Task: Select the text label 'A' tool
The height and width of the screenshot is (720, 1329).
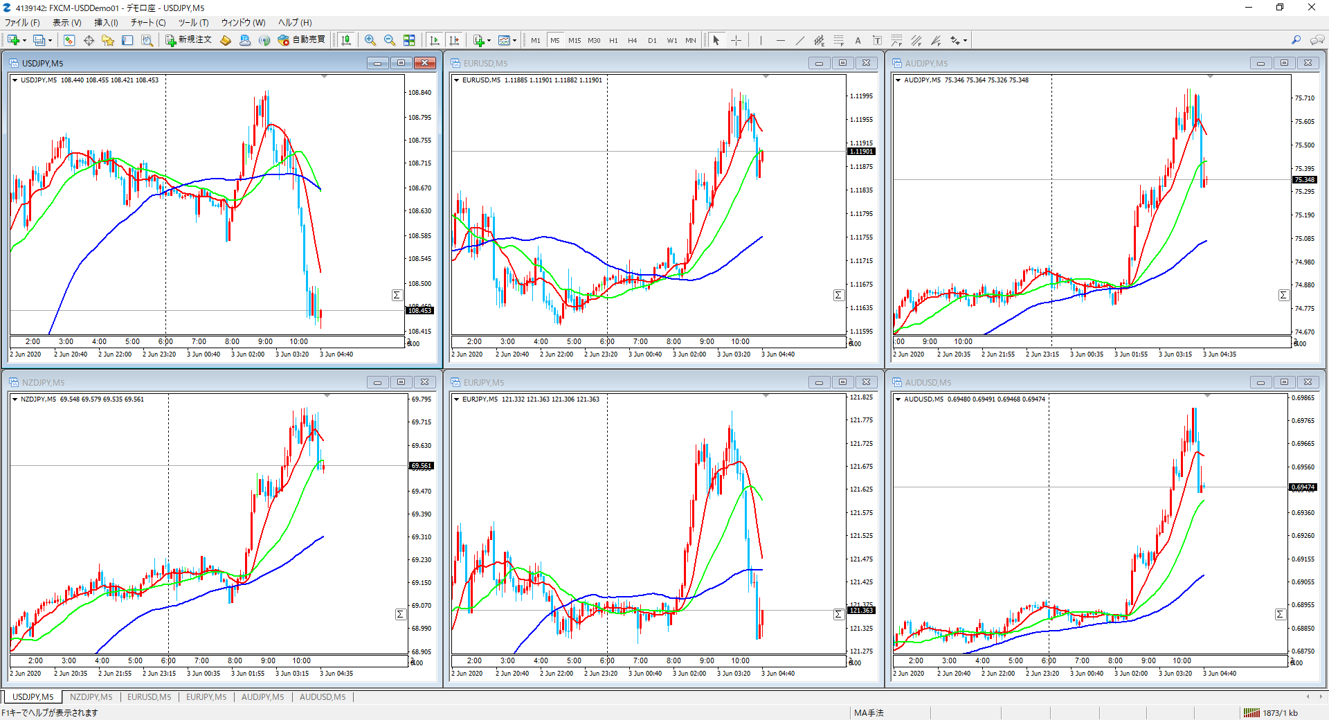Action: (x=858, y=40)
